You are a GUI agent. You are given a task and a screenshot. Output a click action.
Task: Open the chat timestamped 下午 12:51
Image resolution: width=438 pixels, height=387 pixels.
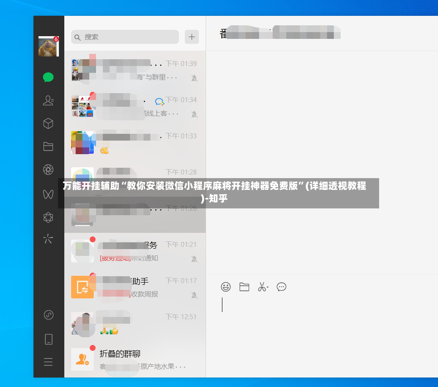tap(135, 323)
